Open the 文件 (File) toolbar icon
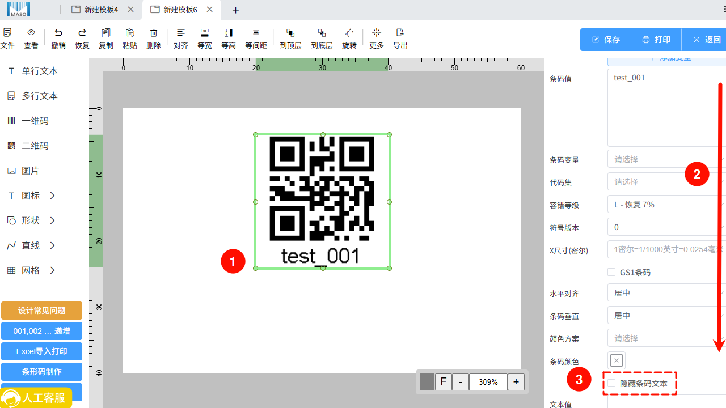The width and height of the screenshot is (726, 408). click(7, 39)
